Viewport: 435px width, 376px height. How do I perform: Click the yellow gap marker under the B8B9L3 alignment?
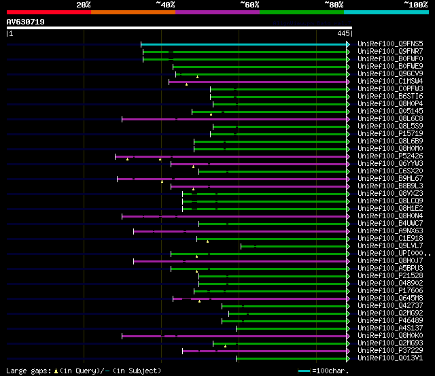pyautogui.click(x=193, y=189)
